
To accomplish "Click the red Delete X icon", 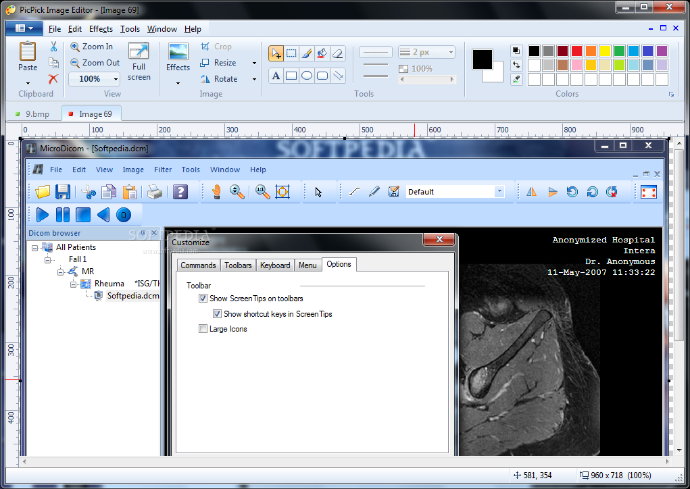I will click(x=53, y=79).
